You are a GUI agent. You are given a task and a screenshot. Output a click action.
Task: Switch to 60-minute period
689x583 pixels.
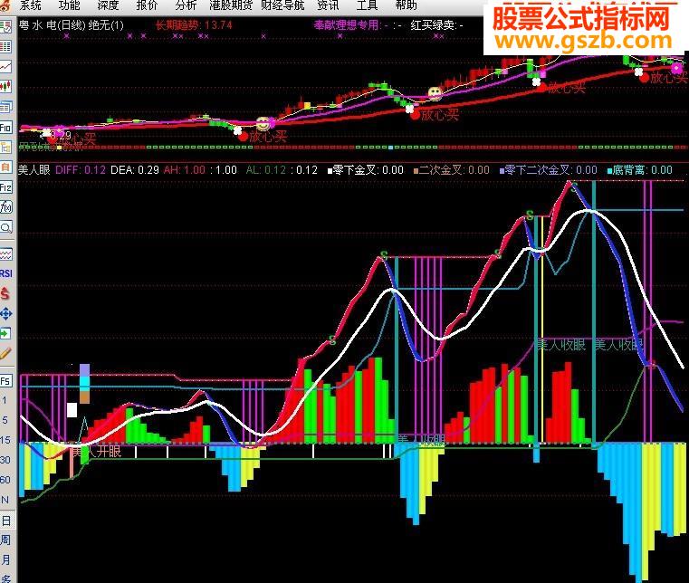pyautogui.click(x=5, y=480)
